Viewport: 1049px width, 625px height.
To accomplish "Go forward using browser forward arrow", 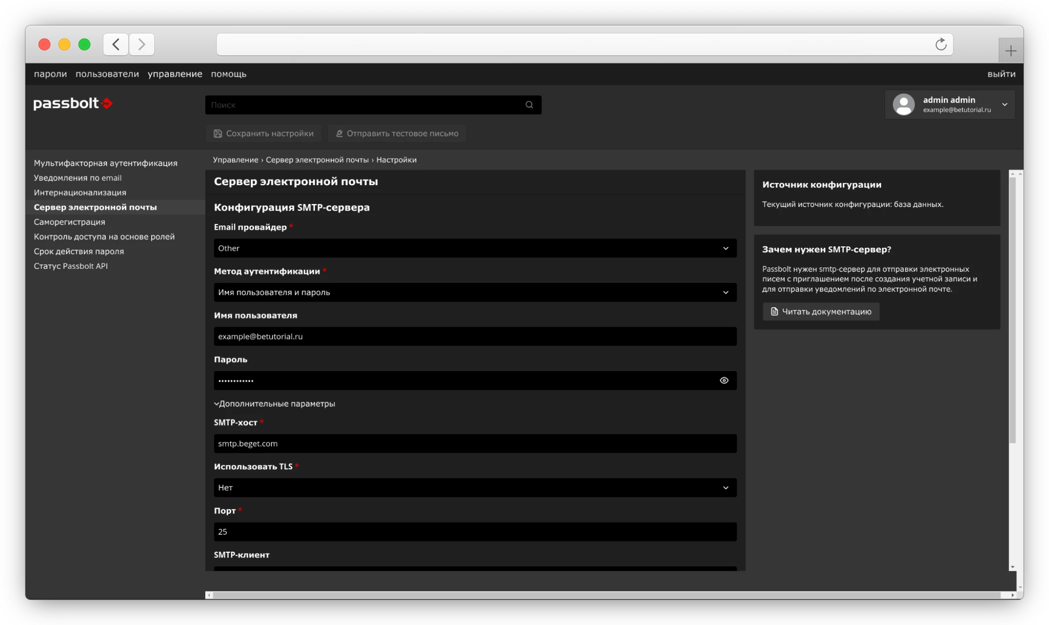I will click(142, 44).
